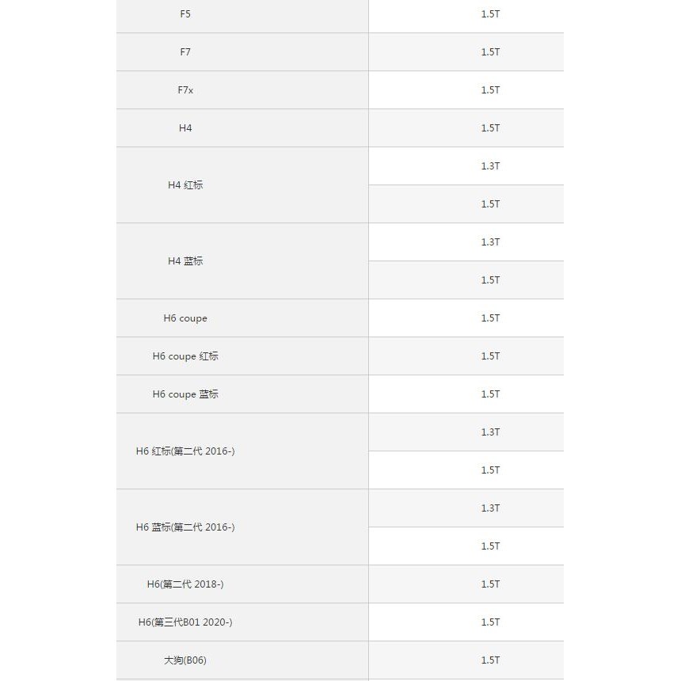
Task: Select the H4 model cell
Action: (x=185, y=128)
